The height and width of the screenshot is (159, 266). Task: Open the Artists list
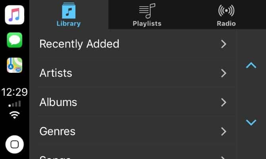coord(56,73)
